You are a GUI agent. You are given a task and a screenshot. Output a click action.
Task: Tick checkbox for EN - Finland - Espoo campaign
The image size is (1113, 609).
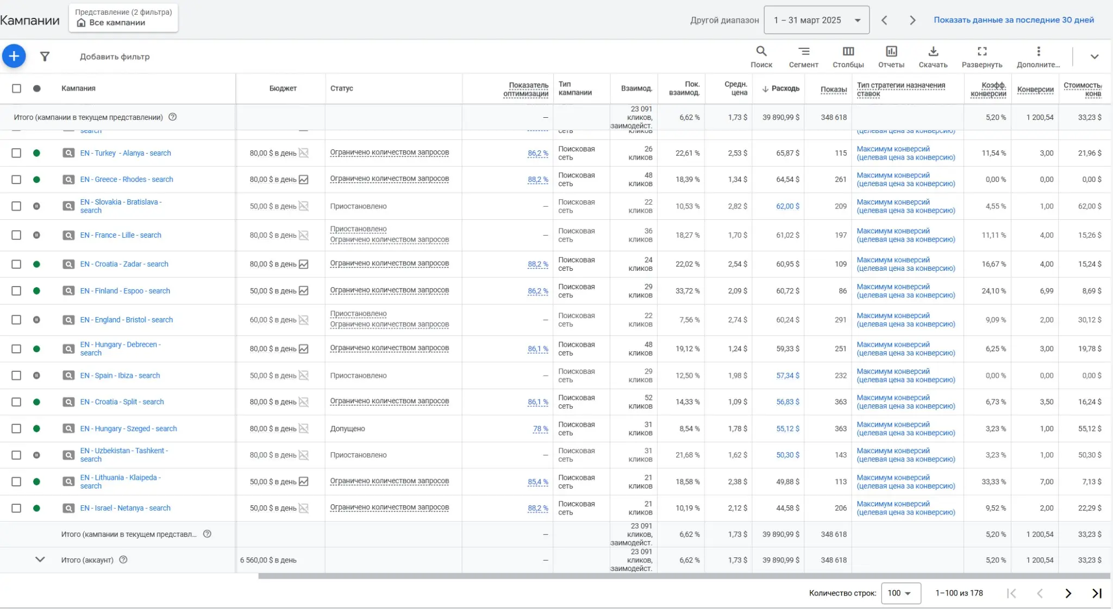(17, 291)
